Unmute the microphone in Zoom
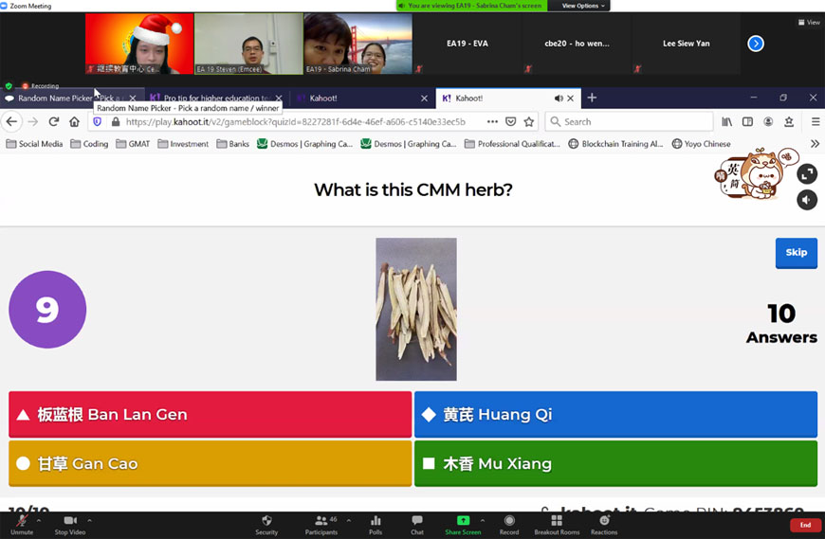Screen dimensions: 825x539 pos(21,523)
